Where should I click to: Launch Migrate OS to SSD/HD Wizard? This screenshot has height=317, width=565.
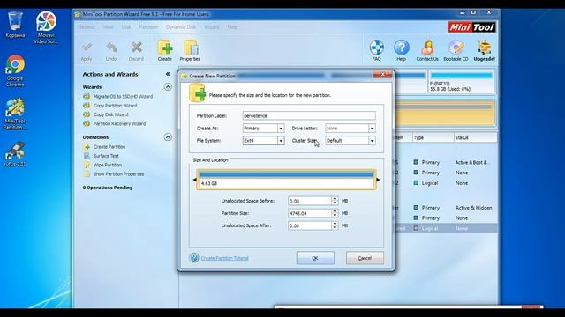pos(123,96)
